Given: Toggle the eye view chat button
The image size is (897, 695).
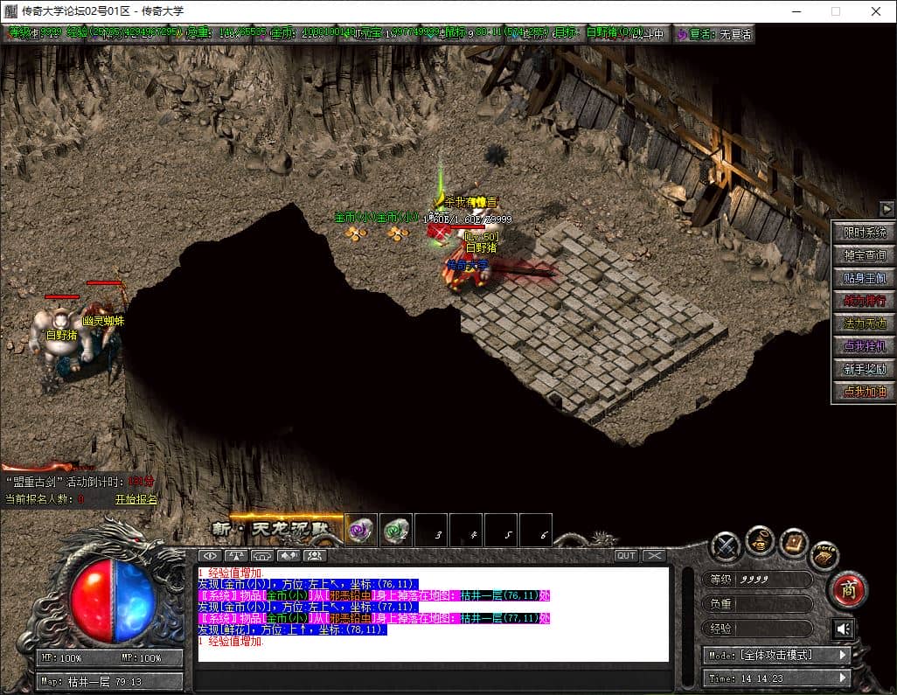Looking at the screenshot, I should 209,555.
